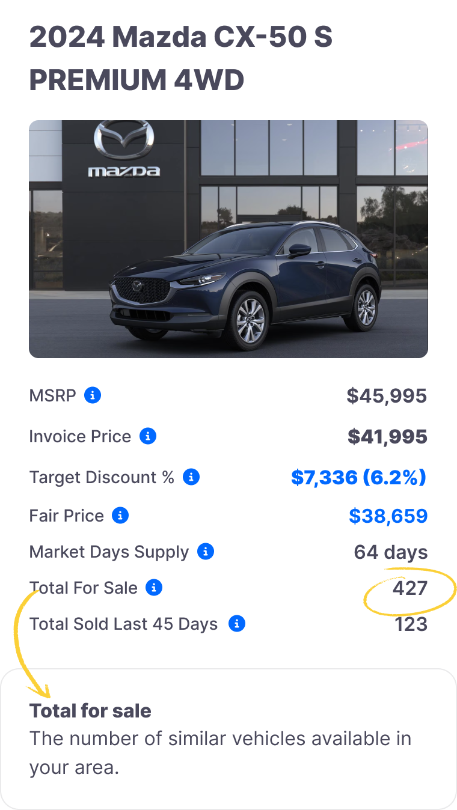Click the $7,336 (6.2%) discount value

coord(359,477)
